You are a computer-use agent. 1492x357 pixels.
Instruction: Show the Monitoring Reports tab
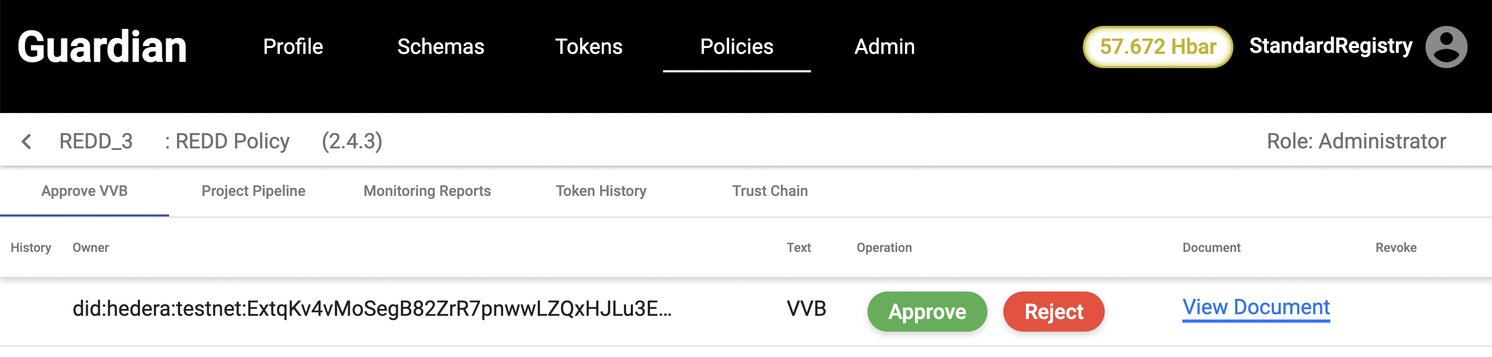[427, 191]
